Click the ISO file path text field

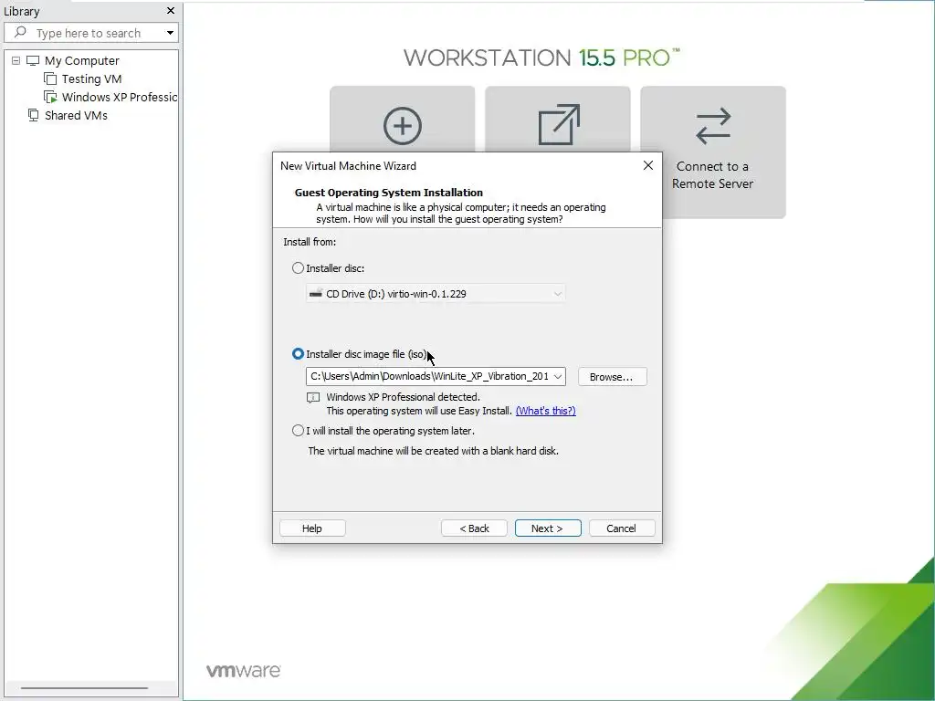(429, 376)
